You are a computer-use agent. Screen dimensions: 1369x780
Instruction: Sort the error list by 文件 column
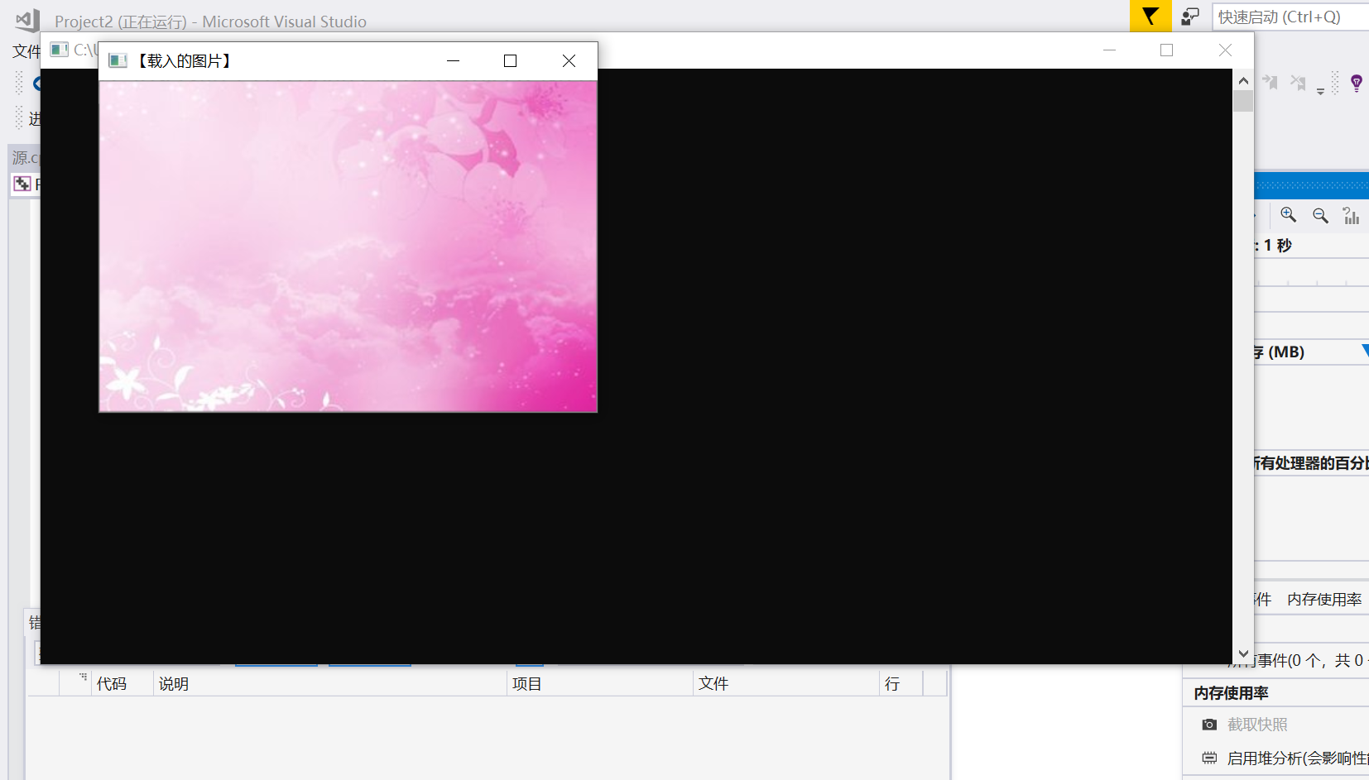tap(785, 683)
